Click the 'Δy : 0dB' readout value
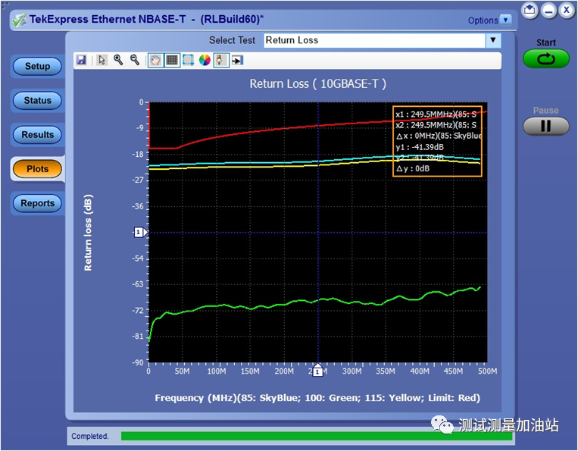Viewport: 578px width, 451px height. pyautogui.click(x=413, y=169)
